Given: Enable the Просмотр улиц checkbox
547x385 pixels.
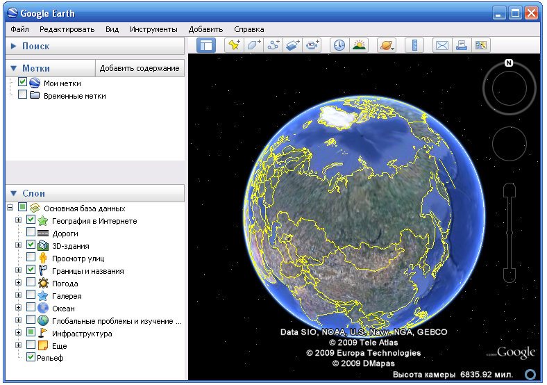Looking at the screenshot, I should (x=31, y=257).
